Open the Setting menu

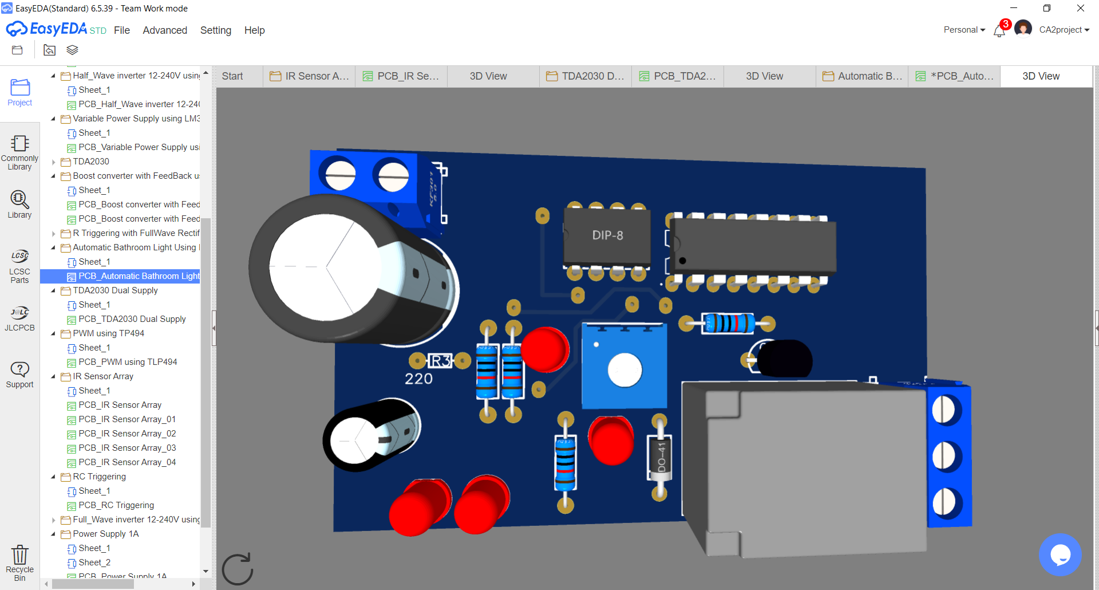(x=216, y=30)
